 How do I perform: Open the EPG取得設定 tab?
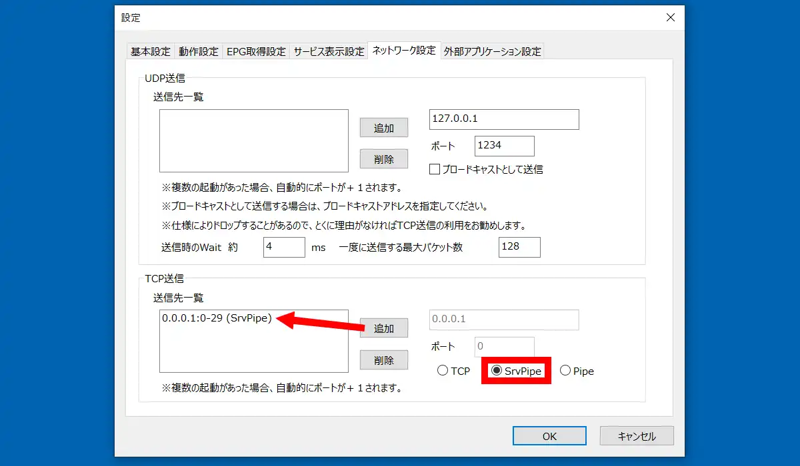tap(256, 51)
